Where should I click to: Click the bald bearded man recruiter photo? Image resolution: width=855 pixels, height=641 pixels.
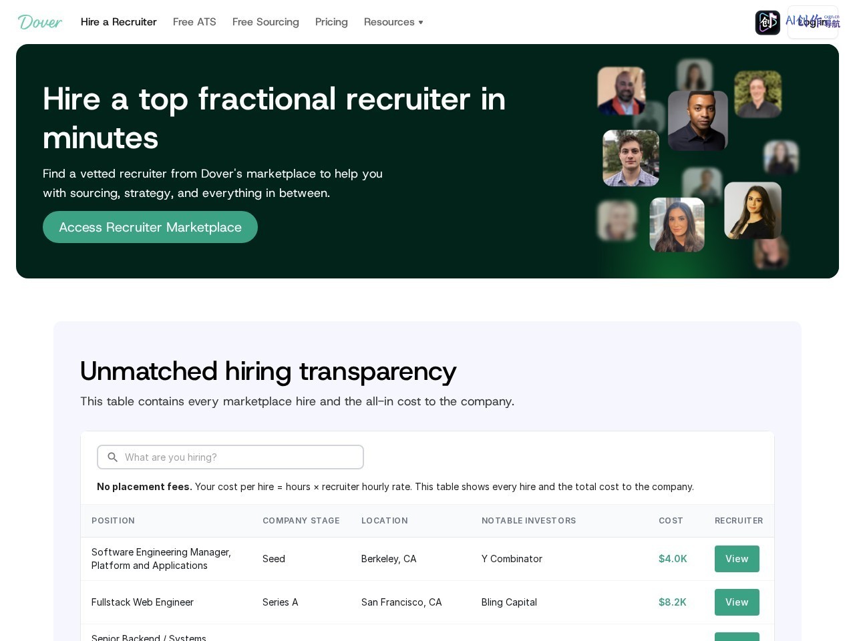pos(621,91)
